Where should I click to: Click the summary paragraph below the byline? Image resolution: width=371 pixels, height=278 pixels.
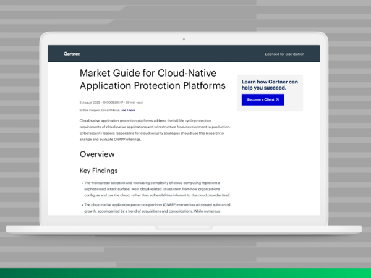pos(155,130)
